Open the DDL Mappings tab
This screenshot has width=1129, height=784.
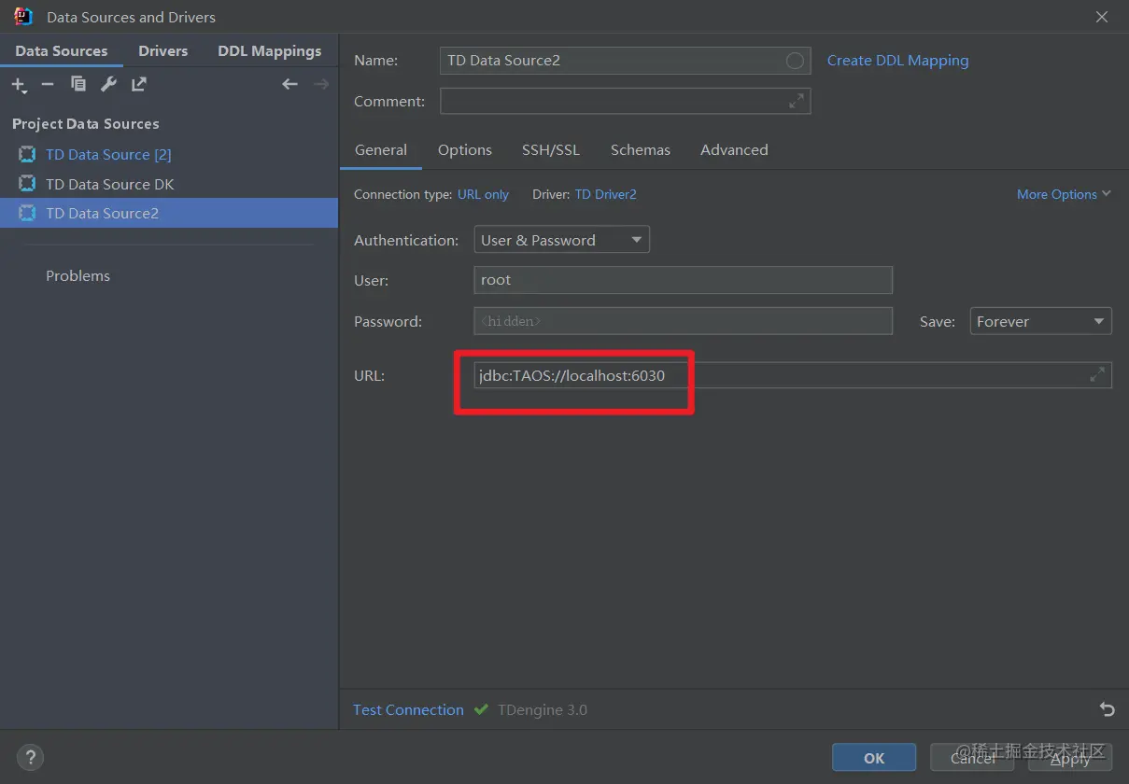(x=270, y=51)
